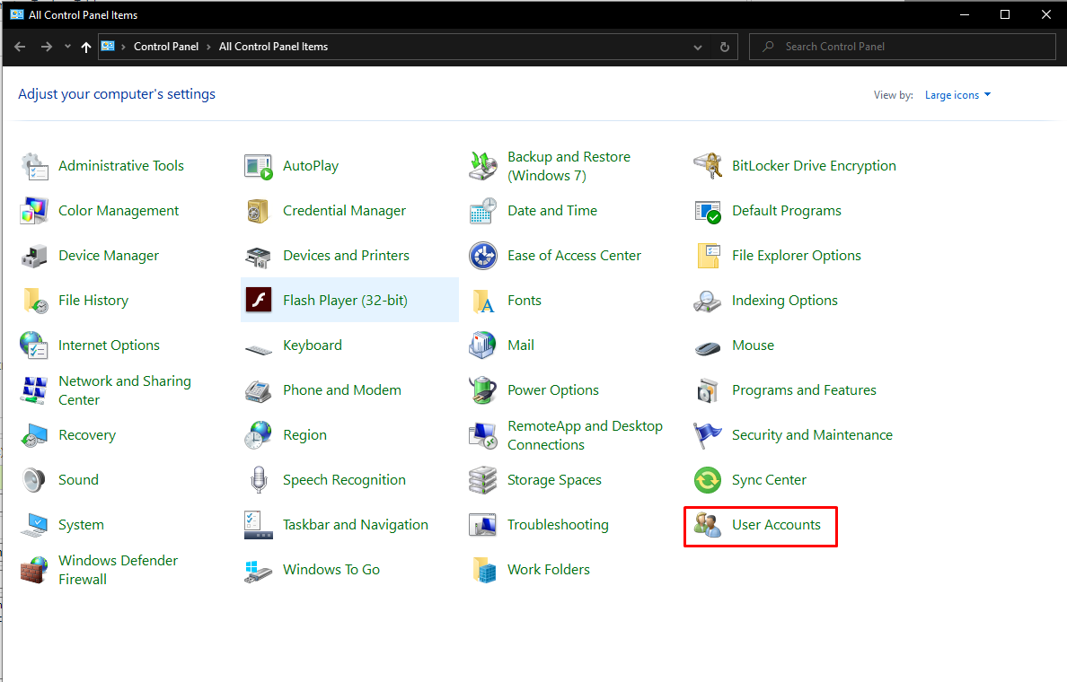
Task: Click the Adjust your computer's settings heading
Action: click(117, 94)
